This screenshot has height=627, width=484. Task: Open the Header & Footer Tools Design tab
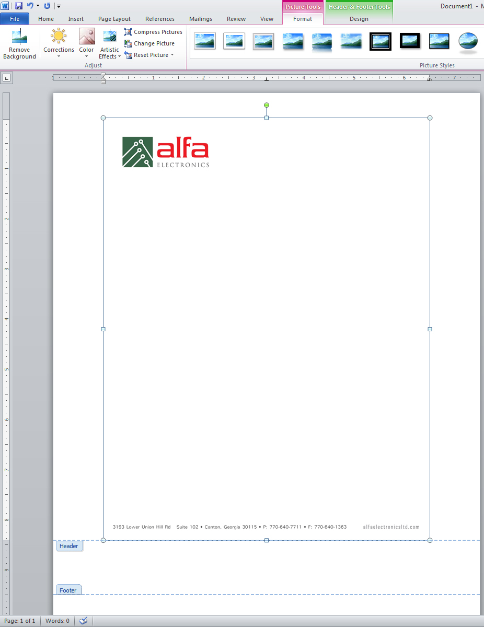359,18
